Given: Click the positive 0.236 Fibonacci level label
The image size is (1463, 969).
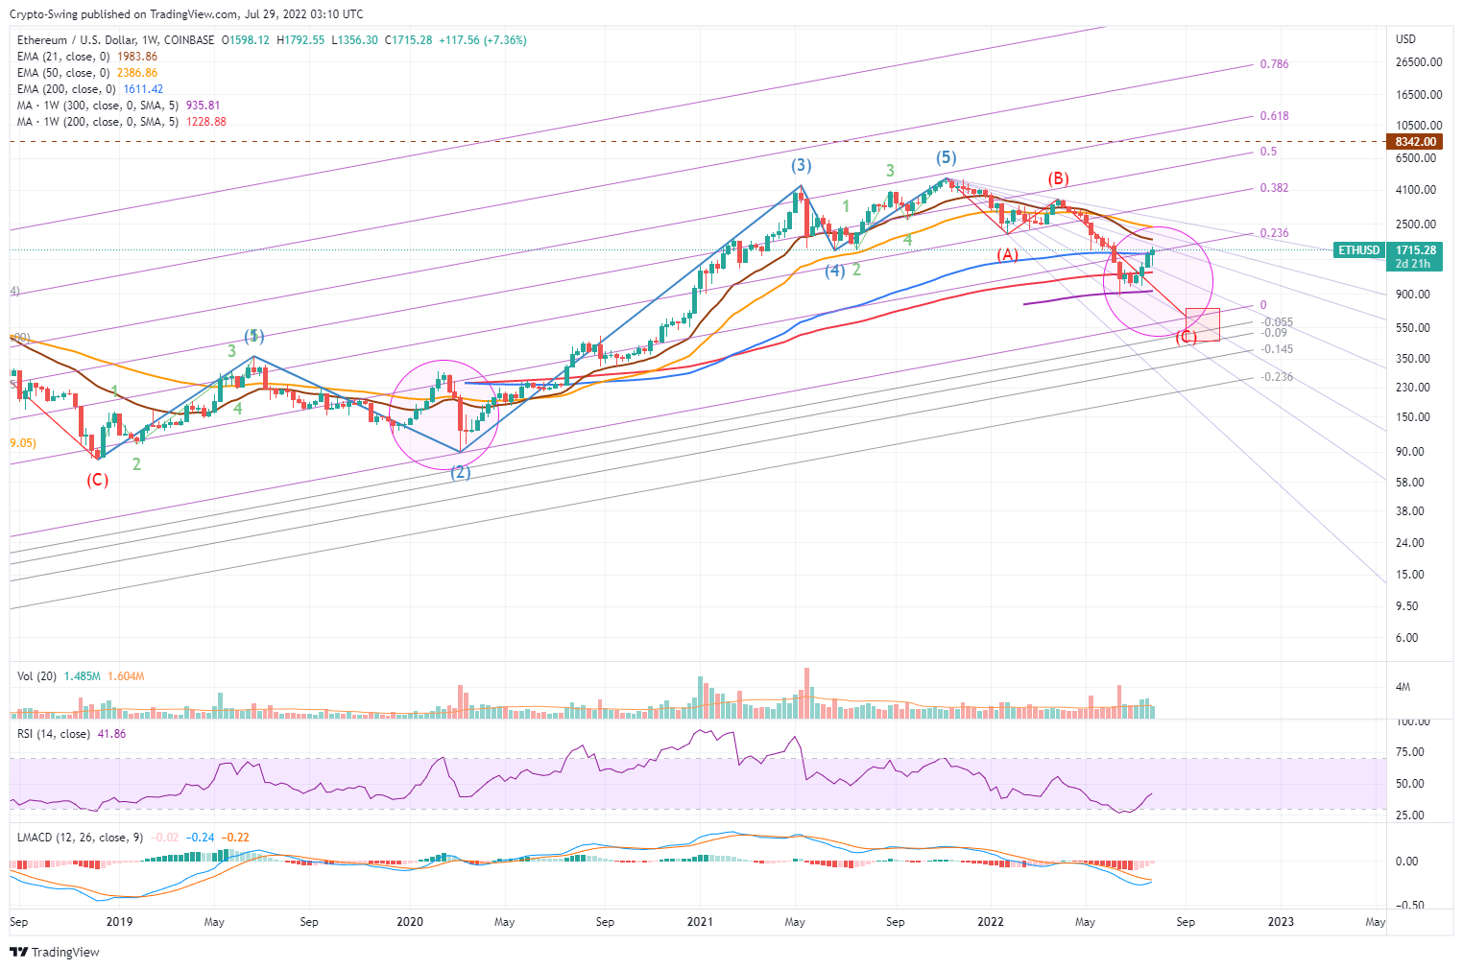Looking at the screenshot, I should click(x=1275, y=233).
